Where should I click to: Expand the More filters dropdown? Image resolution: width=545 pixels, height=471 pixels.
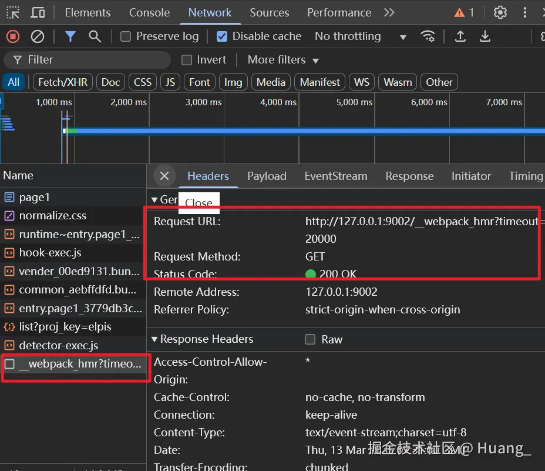[x=283, y=60]
